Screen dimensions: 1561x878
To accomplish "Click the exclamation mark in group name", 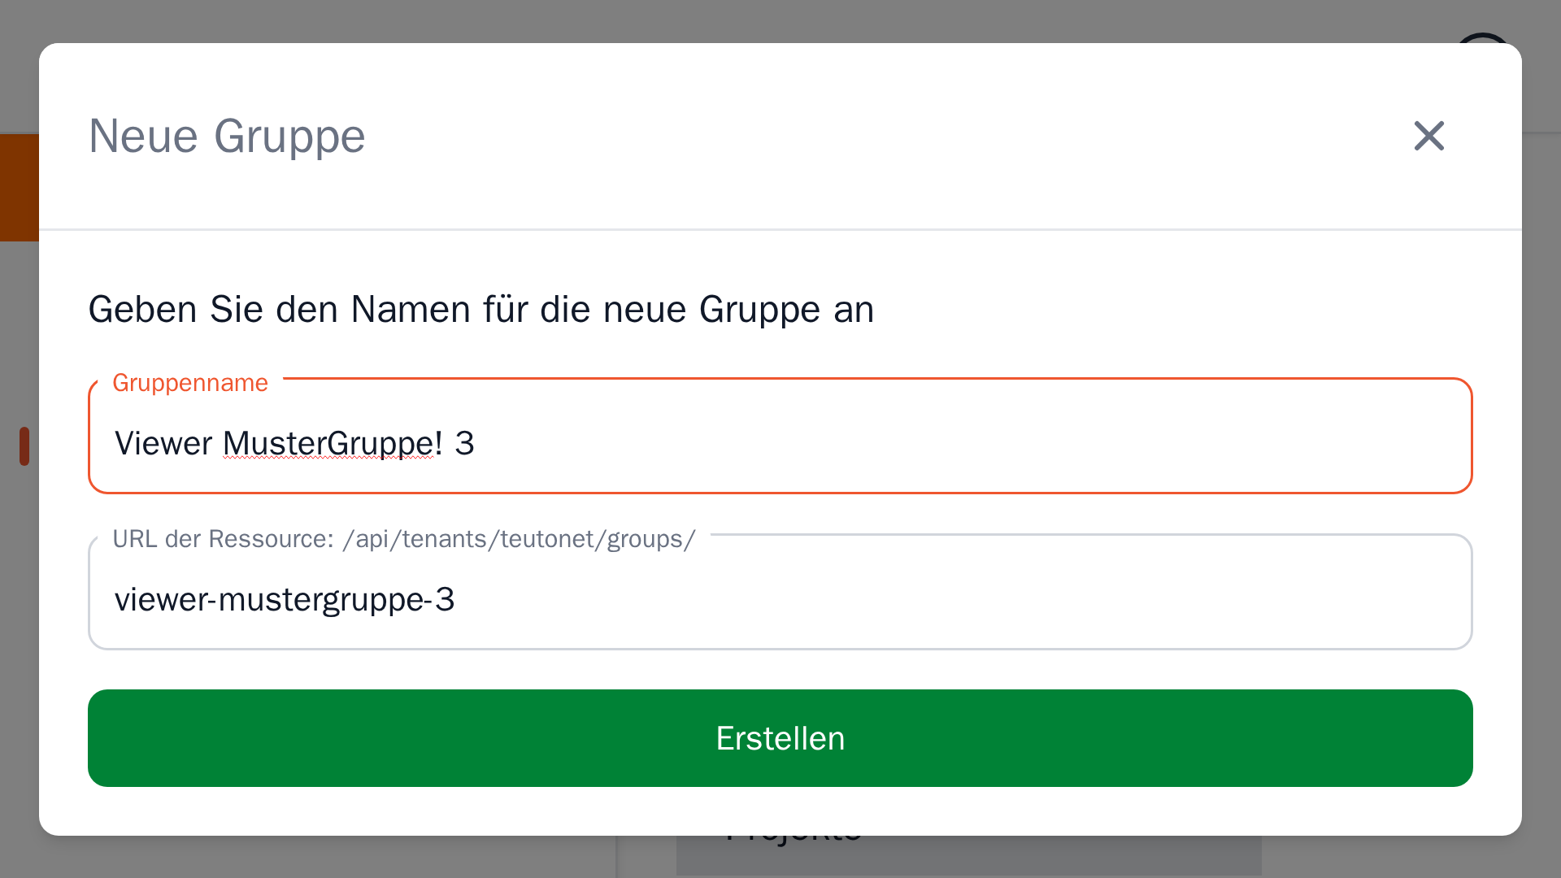I will [439, 444].
